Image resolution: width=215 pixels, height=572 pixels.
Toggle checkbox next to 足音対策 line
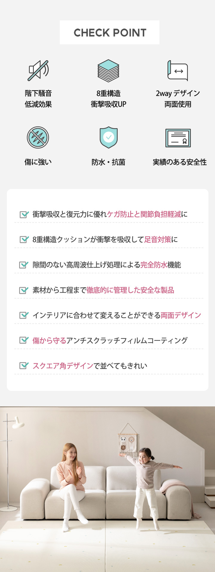tap(24, 239)
